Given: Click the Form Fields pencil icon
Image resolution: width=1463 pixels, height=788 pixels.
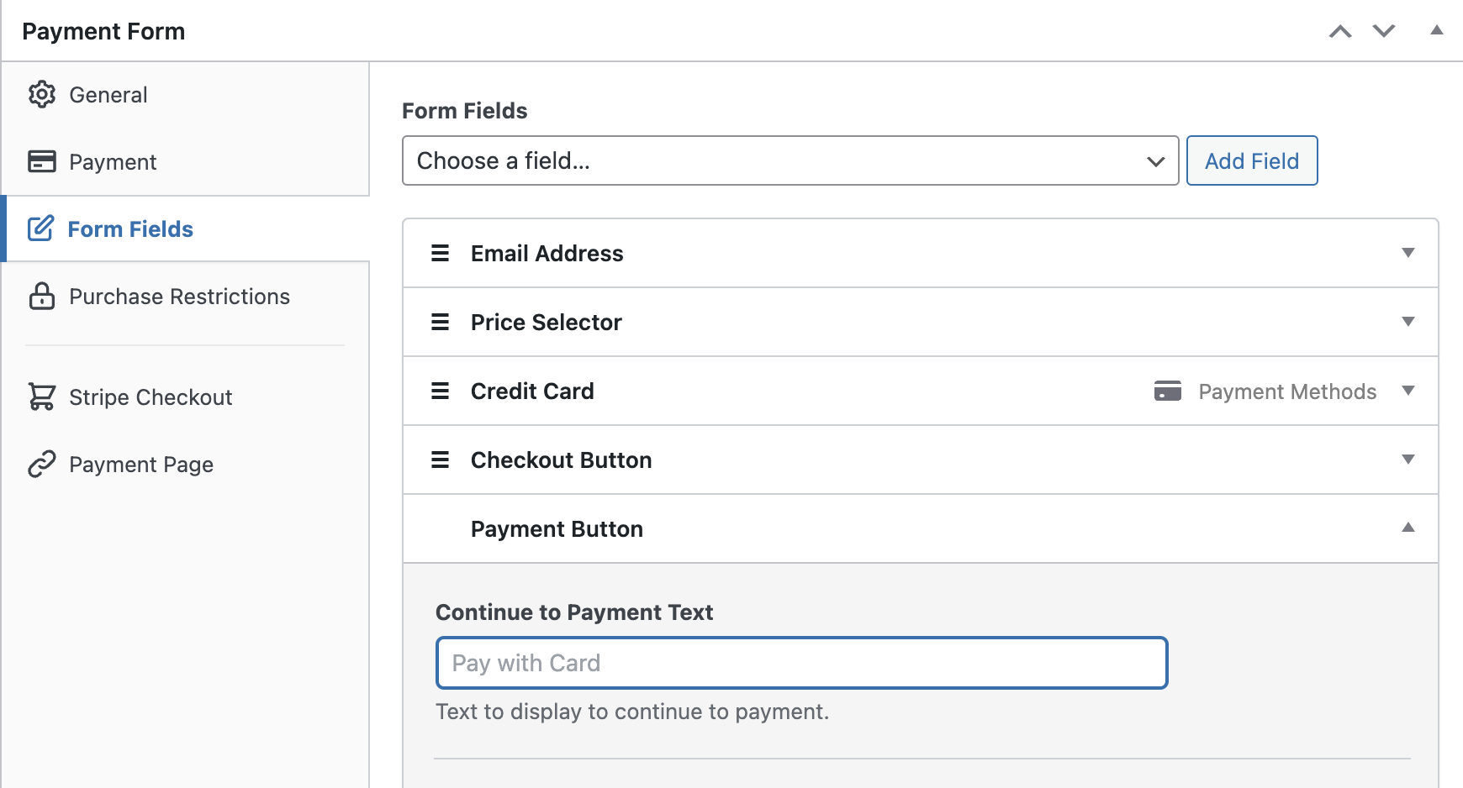Looking at the screenshot, I should tap(42, 228).
